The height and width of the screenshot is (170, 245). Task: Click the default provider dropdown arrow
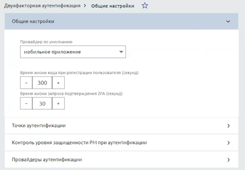(121, 52)
